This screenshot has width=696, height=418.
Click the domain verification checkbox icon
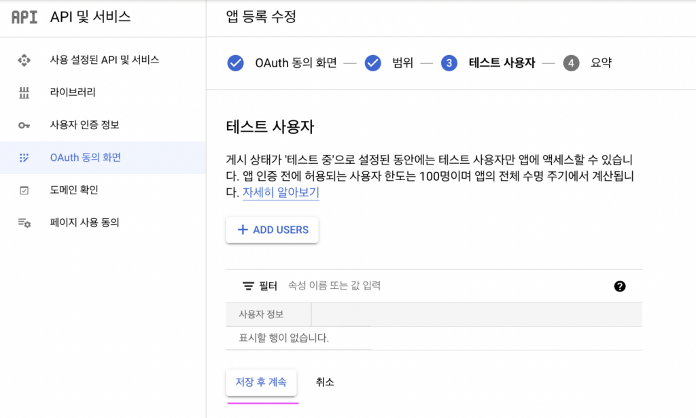(x=24, y=190)
